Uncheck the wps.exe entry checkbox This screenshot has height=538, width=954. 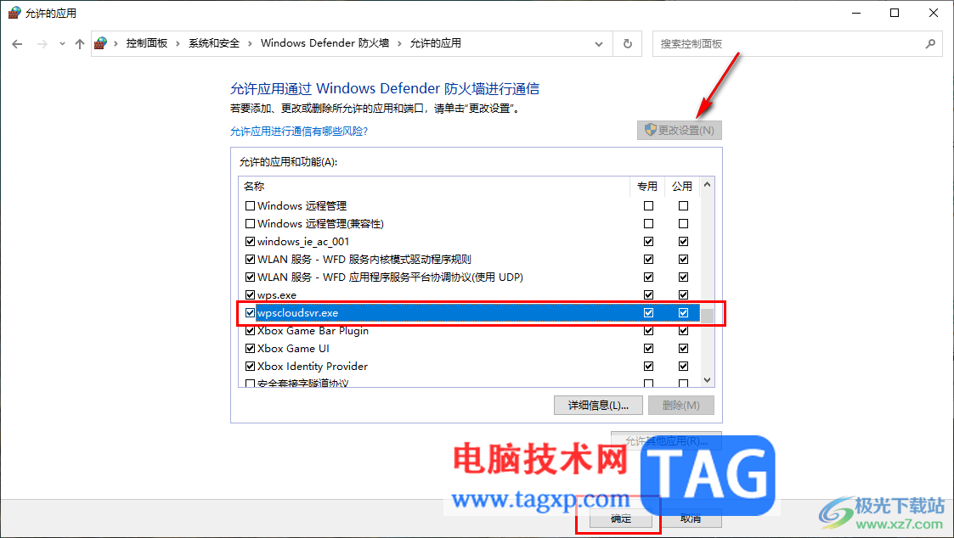click(x=250, y=294)
